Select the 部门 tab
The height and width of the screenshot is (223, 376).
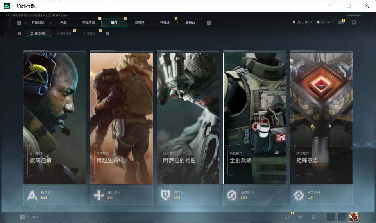[114, 23]
